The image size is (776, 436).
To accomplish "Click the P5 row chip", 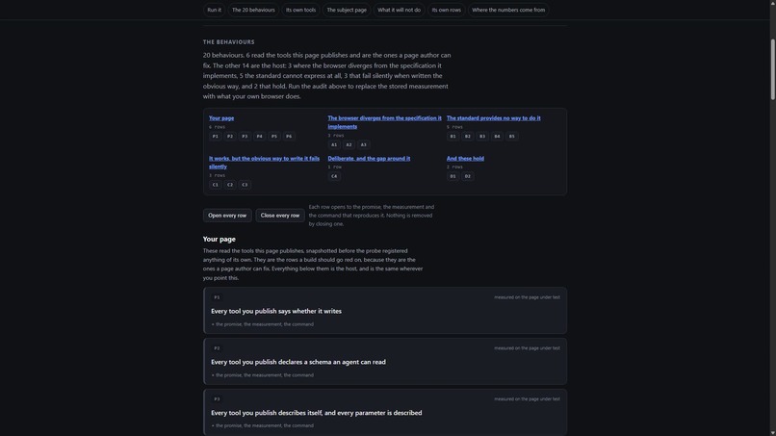I will (274, 136).
